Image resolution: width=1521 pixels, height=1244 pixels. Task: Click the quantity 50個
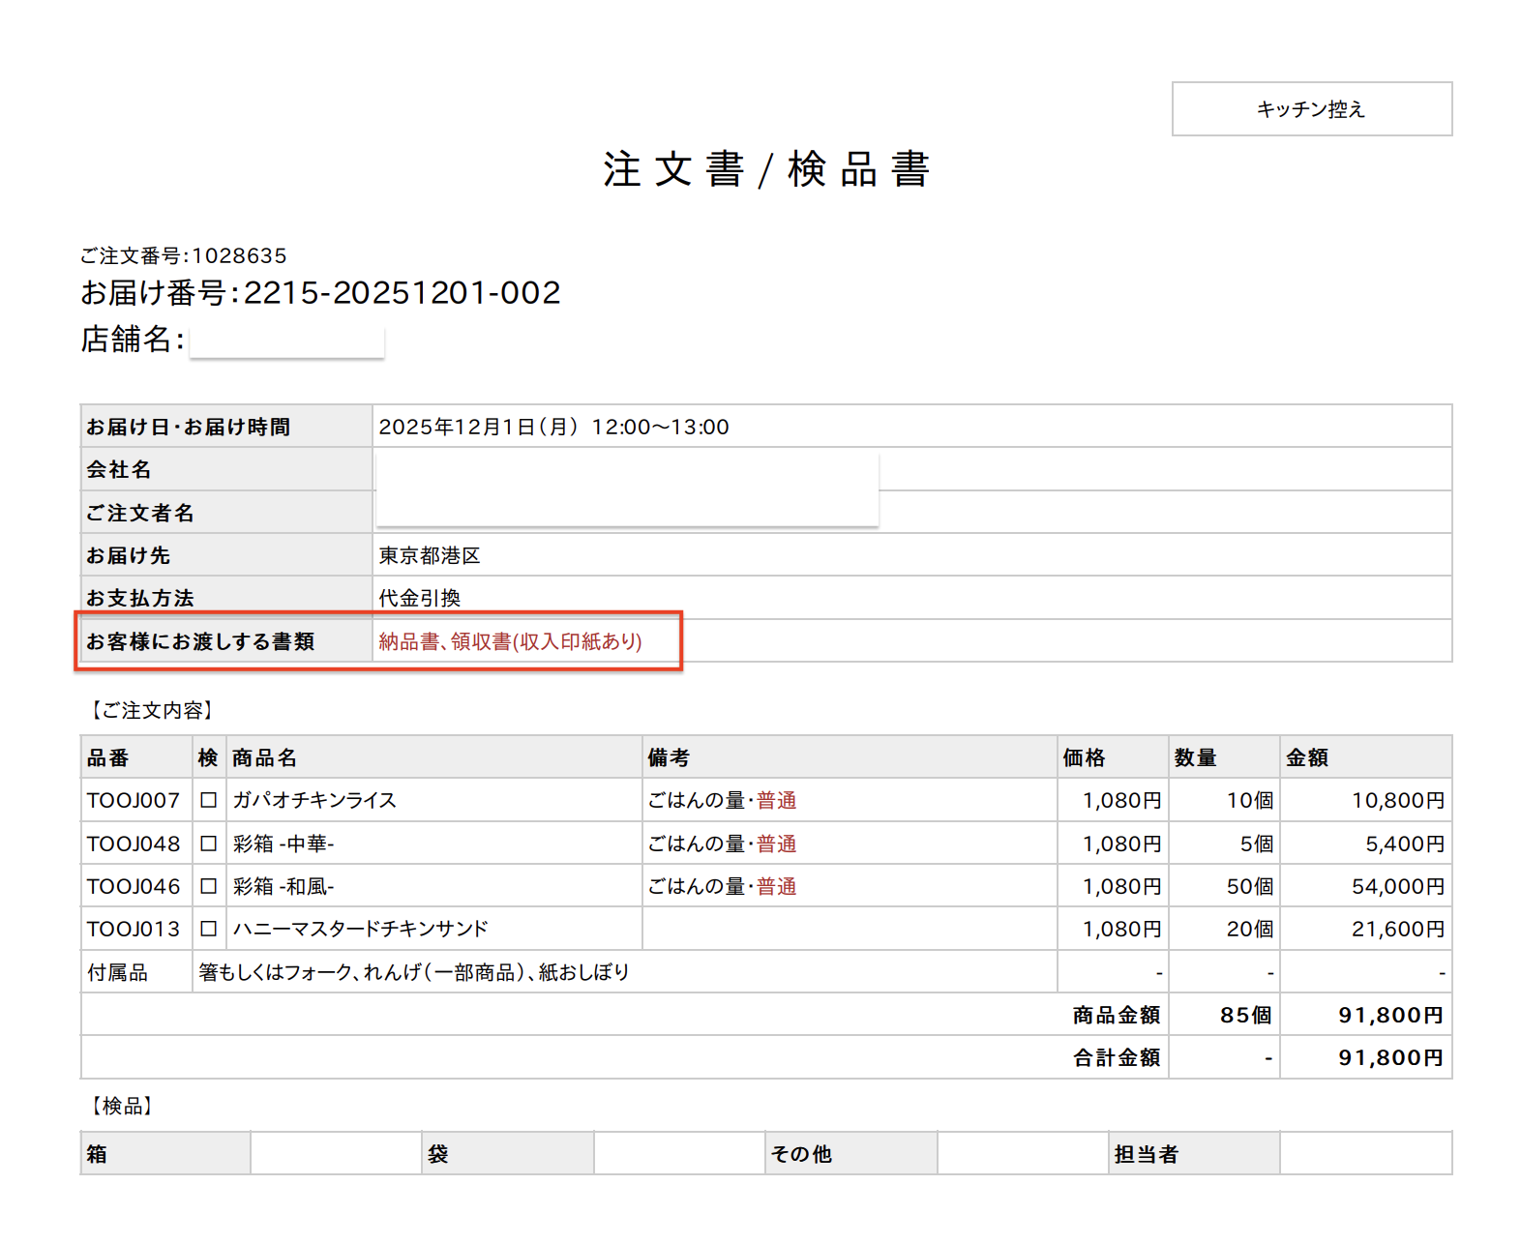pyautogui.click(x=1250, y=886)
